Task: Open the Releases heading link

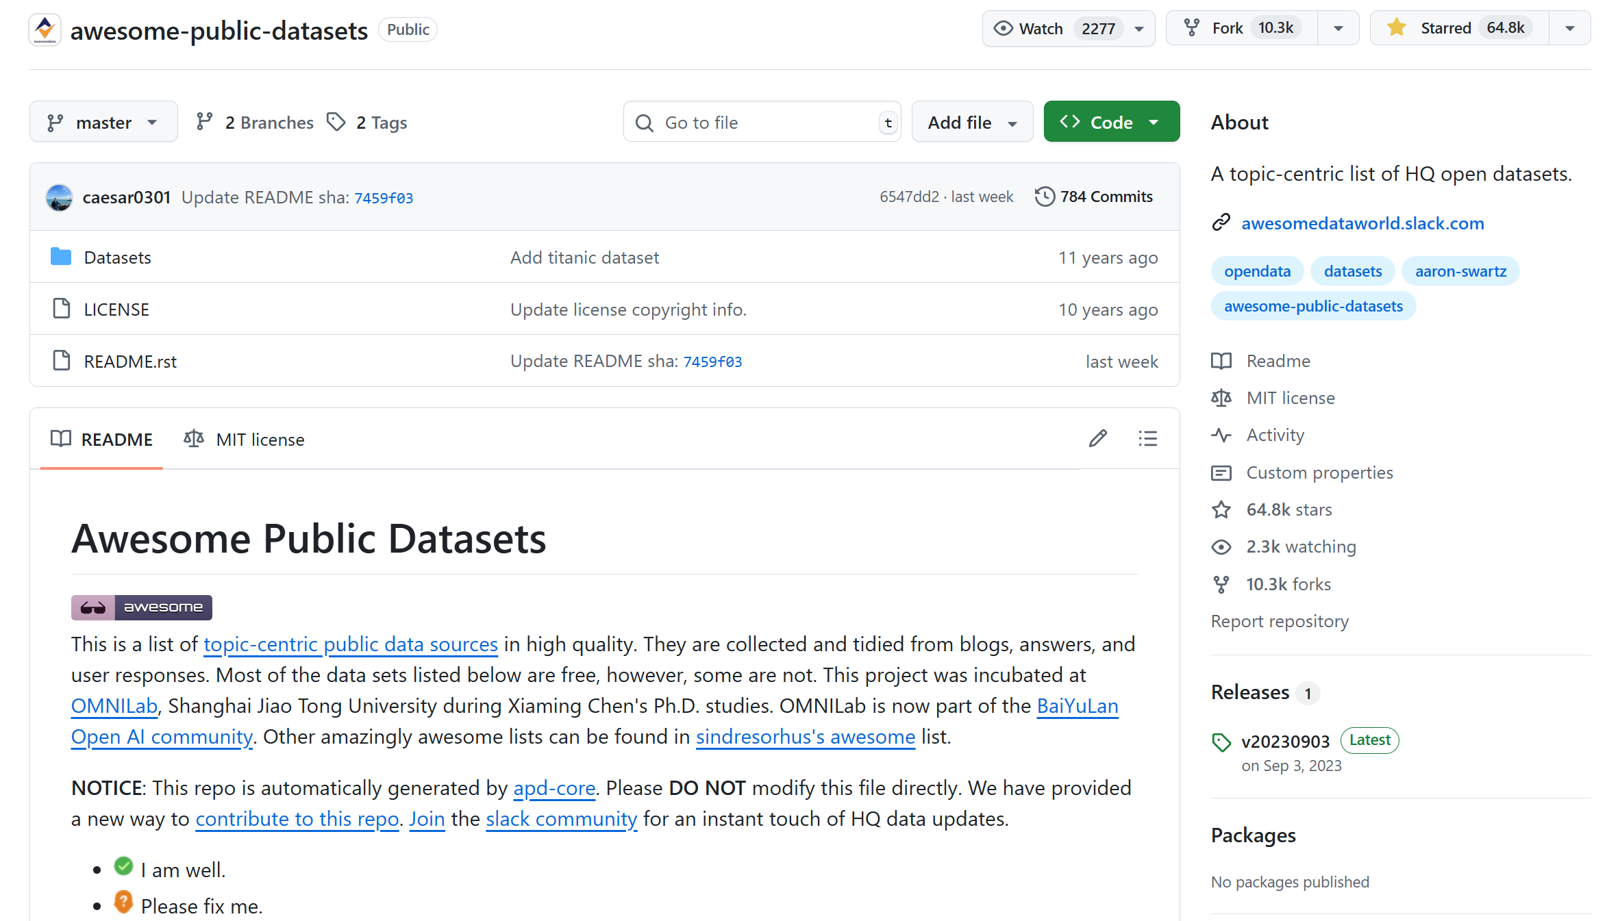Action: (1250, 692)
